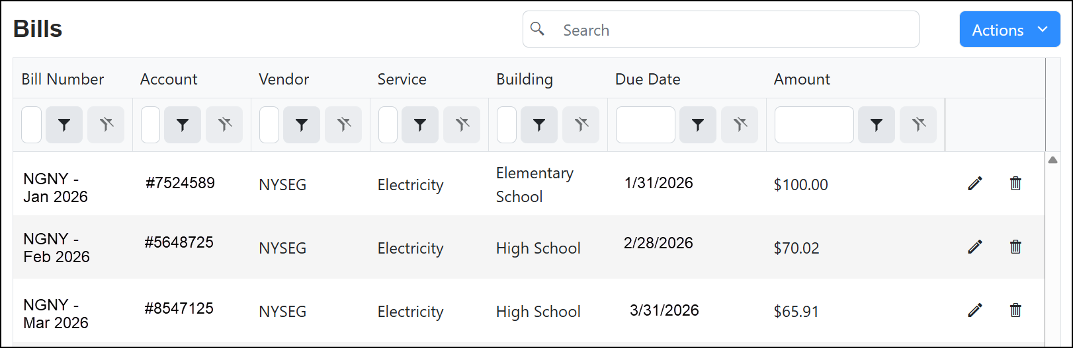The height and width of the screenshot is (348, 1073).
Task: Open the Actions dropdown menu
Action: tap(1009, 30)
